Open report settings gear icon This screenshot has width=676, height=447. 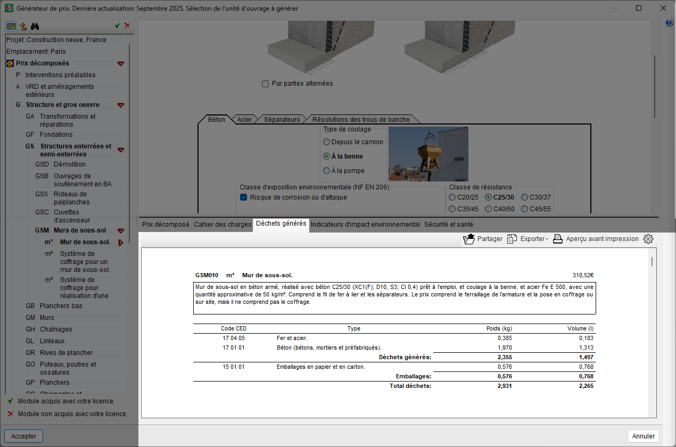(648, 239)
